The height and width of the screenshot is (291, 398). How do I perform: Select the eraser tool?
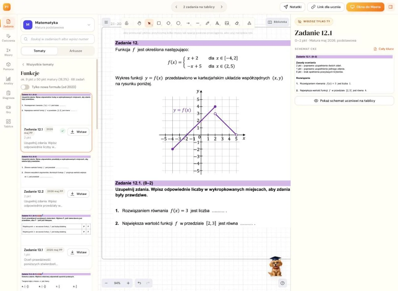[237, 23]
